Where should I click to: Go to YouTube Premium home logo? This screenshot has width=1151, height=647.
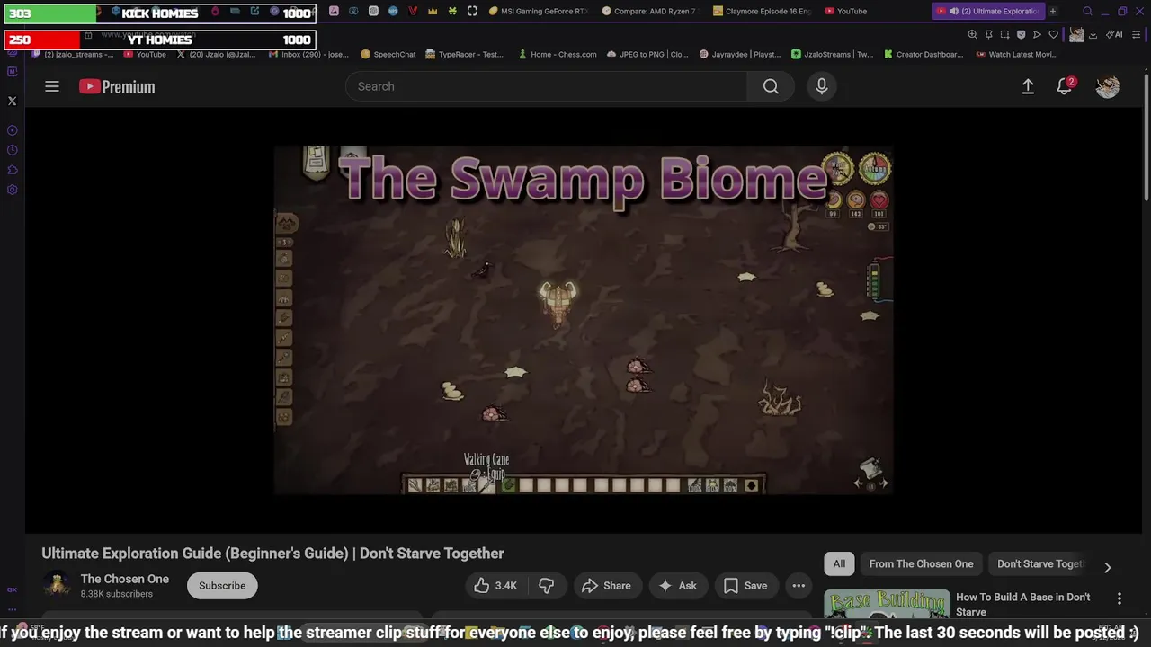point(117,86)
